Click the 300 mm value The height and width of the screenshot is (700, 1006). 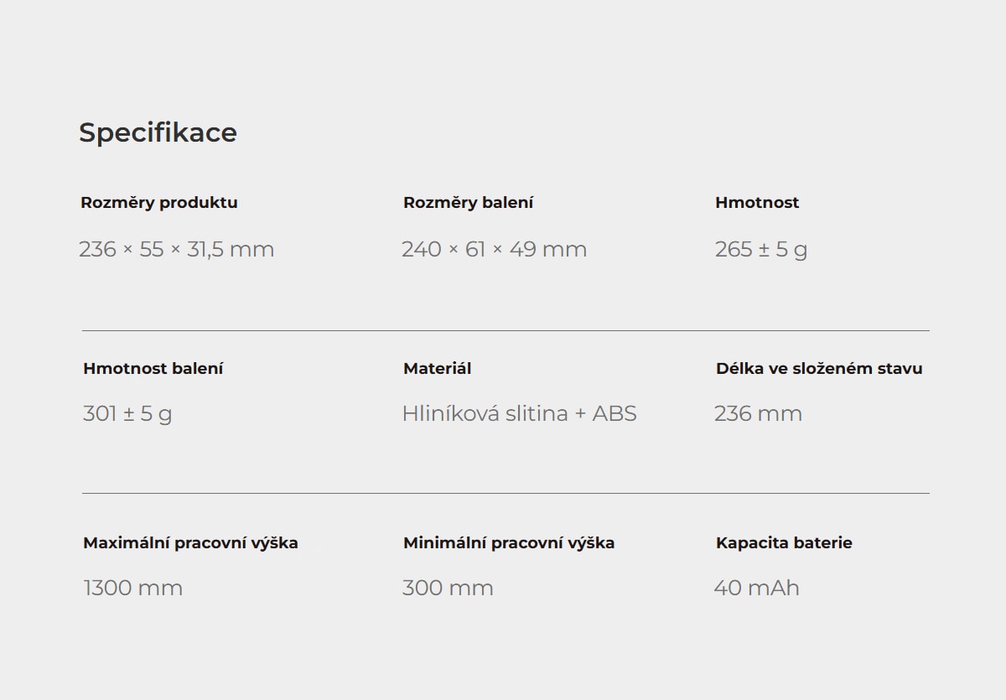click(448, 588)
